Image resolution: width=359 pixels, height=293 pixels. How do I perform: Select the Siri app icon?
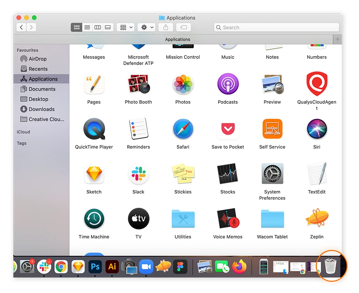(x=317, y=129)
